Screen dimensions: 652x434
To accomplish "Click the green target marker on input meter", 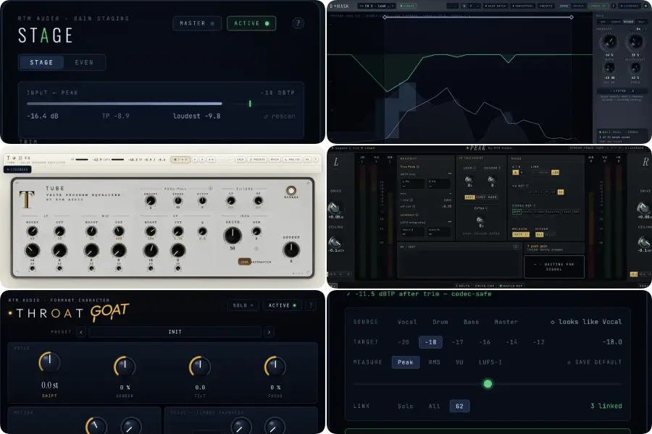I will tap(250, 103).
